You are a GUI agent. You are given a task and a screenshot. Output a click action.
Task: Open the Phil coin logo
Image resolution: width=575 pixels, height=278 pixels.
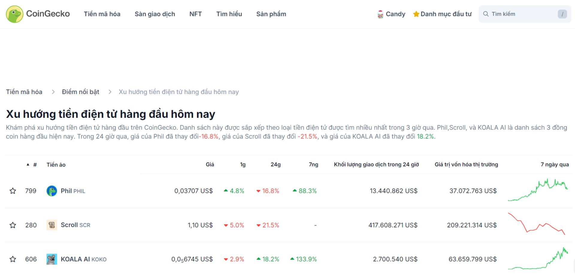(x=52, y=191)
